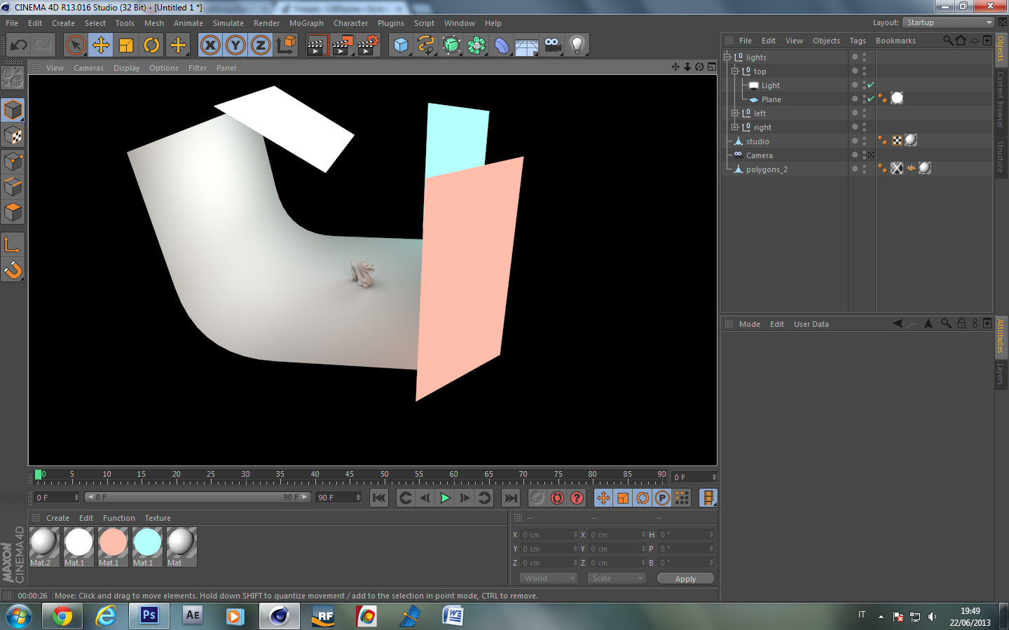Select the Rotate tool
The image size is (1009, 630).
coord(151,45)
